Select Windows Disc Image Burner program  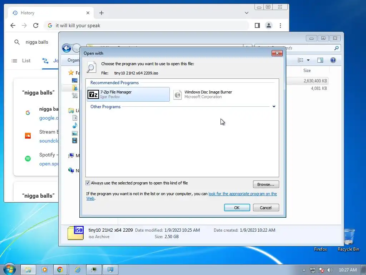point(203,94)
